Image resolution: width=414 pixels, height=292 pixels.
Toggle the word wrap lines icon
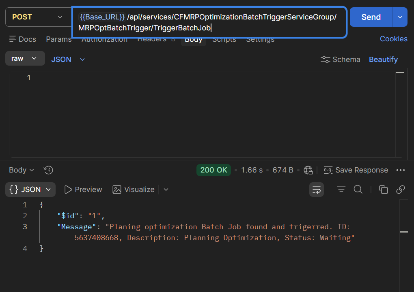coord(316,190)
